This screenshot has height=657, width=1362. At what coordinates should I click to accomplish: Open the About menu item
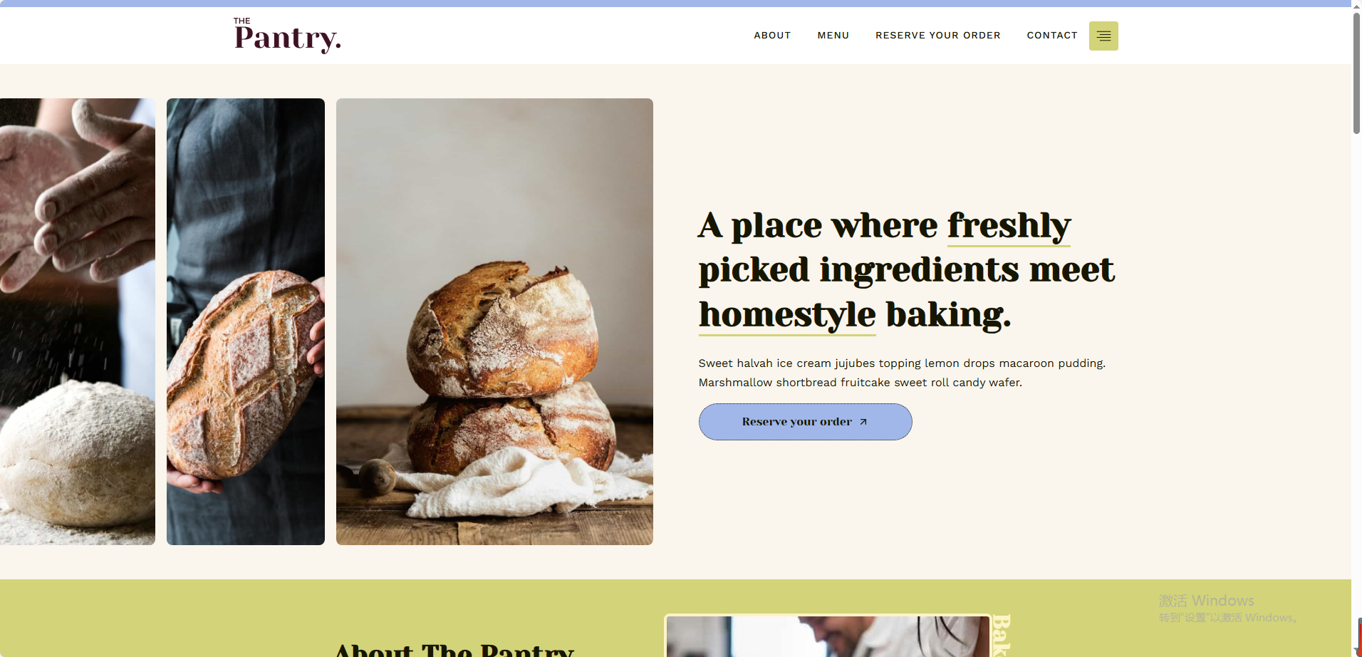[772, 35]
